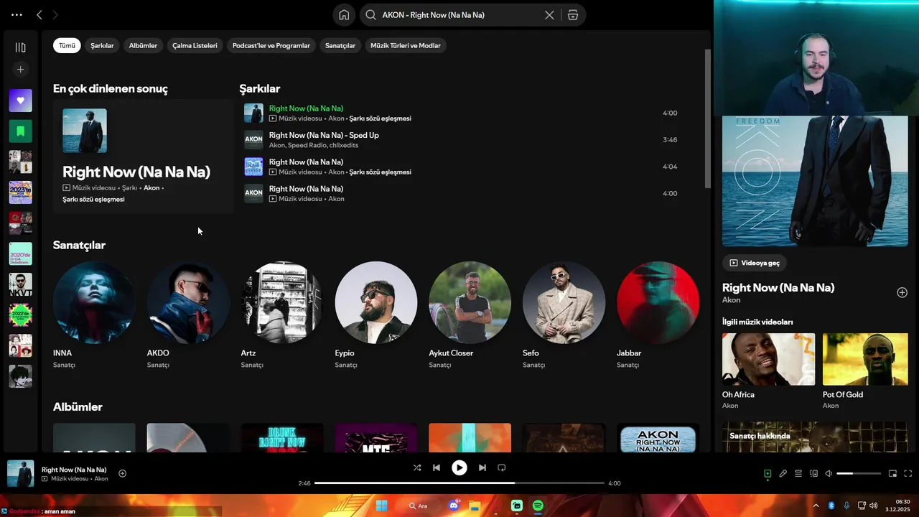
Task: Open the mini player icon
Action: pyautogui.click(x=893, y=473)
